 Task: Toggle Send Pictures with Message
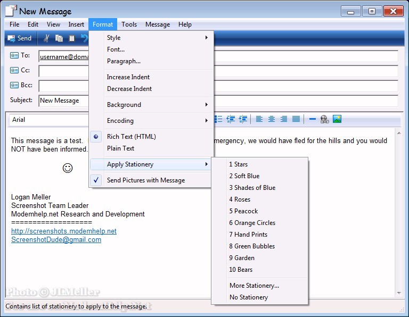click(145, 180)
